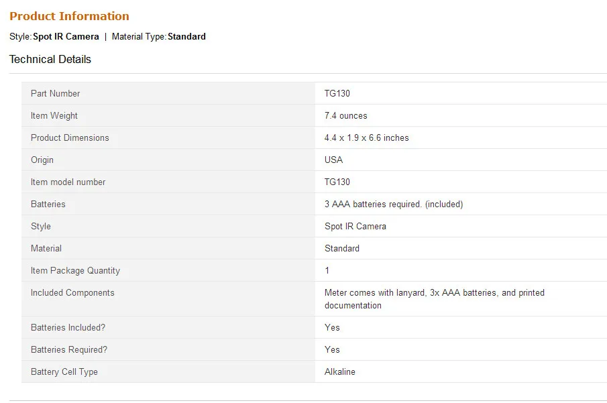Click the Item Package Quantity label
Screen dimensions: 607x403
(76, 271)
